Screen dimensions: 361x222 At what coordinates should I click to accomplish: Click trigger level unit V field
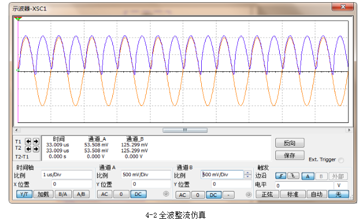(x=341, y=186)
